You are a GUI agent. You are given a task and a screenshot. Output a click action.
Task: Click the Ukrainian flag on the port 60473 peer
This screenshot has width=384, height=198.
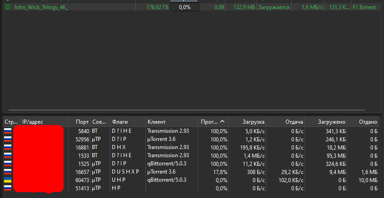(x=8, y=180)
